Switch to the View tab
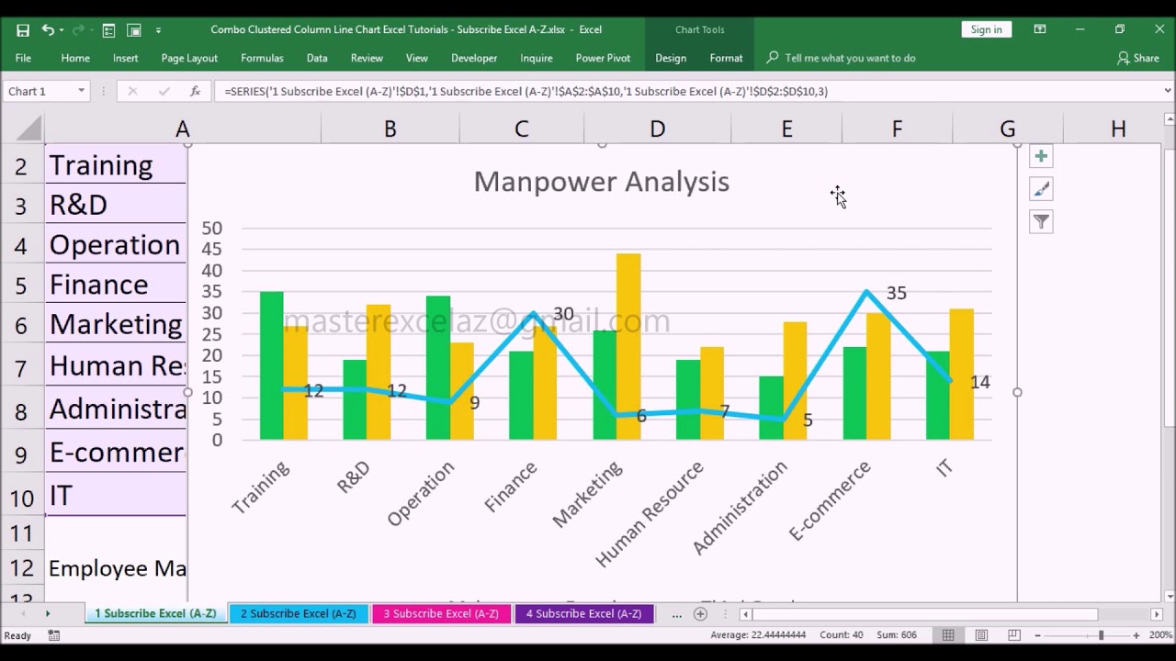Viewport: 1176px width, 661px height. [x=417, y=58]
